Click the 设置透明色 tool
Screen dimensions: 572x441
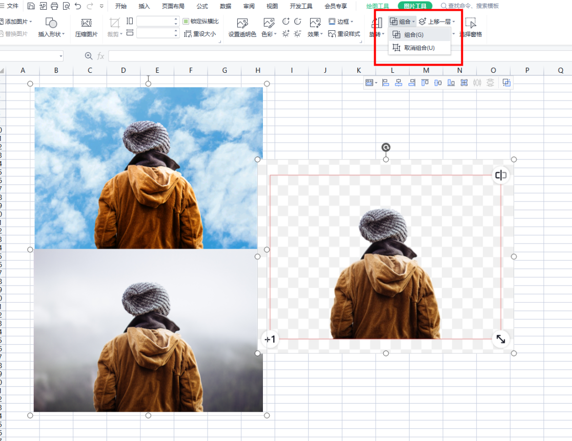click(x=242, y=27)
